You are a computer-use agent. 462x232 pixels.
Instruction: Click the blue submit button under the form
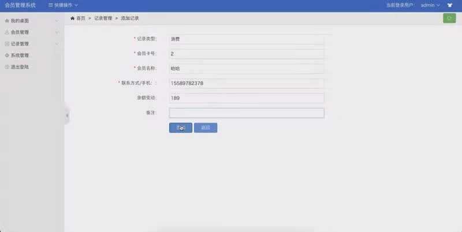[x=181, y=128]
